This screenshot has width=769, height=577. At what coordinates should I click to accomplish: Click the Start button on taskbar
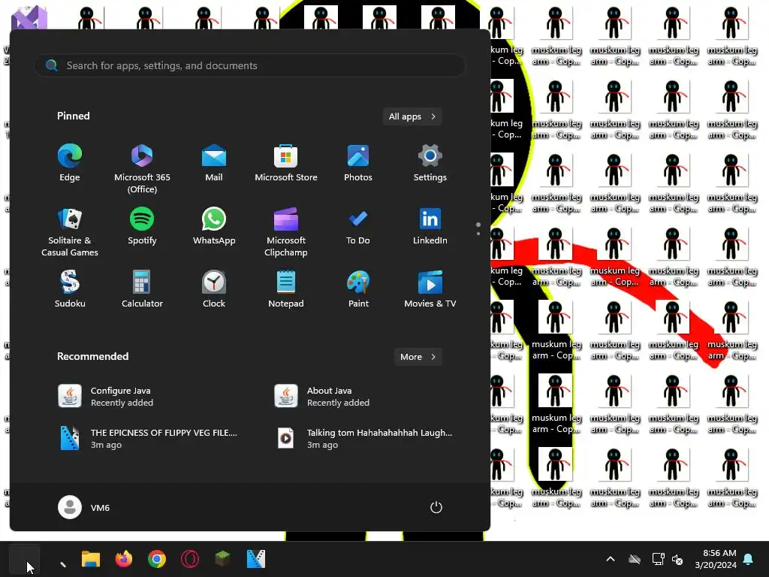[25, 559]
